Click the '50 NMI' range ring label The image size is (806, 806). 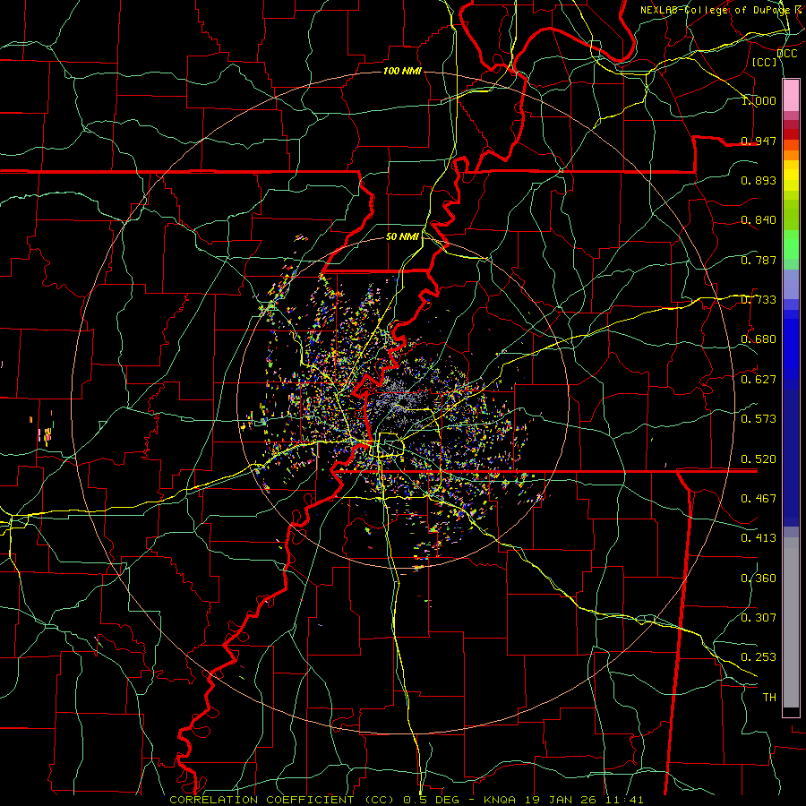click(x=402, y=236)
